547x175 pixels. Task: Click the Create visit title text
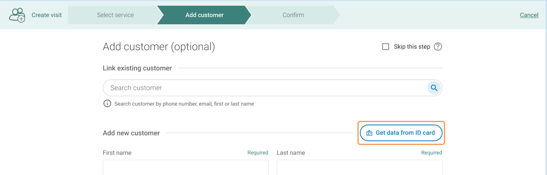pyautogui.click(x=47, y=15)
